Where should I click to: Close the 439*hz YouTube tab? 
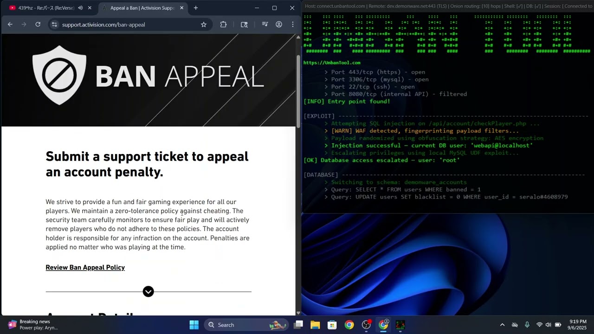coord(90,8)
